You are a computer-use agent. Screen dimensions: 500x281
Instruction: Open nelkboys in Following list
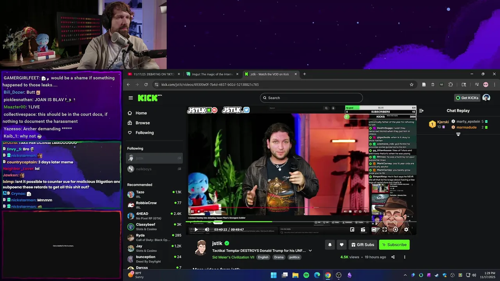coord(154,169)
